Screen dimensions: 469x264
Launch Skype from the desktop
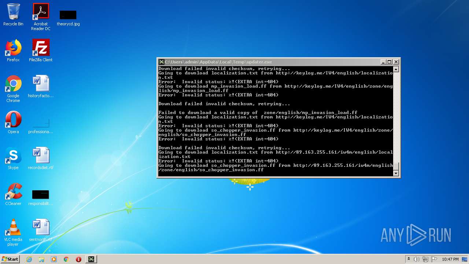coord(13,158)
